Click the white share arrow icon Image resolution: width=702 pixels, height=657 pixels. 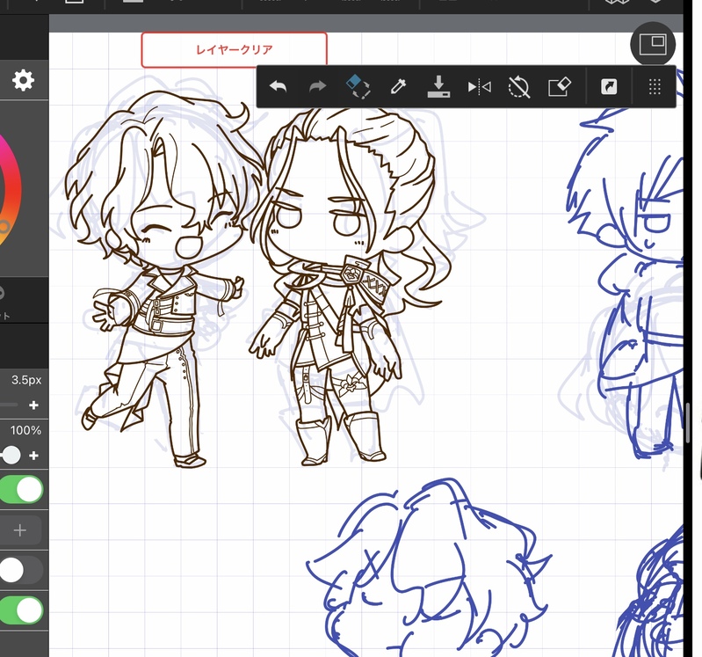click(x=609, y=86)
